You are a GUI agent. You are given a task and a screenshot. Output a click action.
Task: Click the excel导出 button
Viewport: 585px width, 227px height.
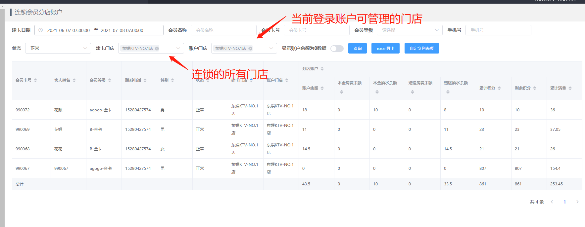tap(385, 48)
